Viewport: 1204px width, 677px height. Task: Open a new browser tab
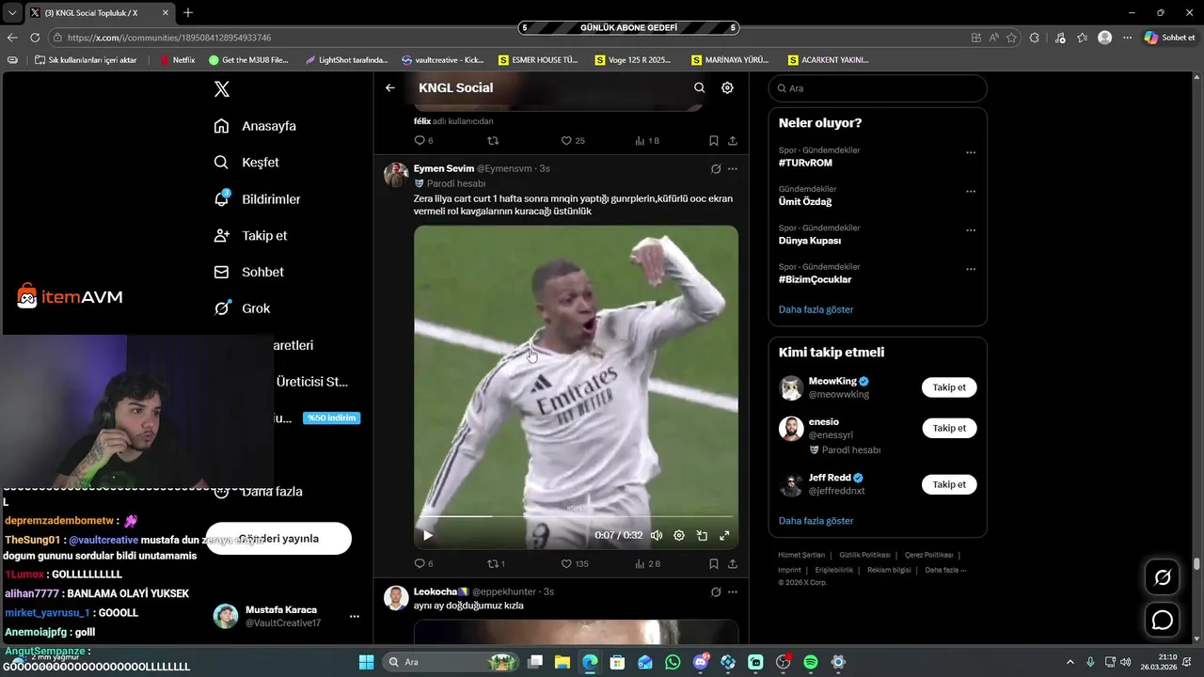click(188, 12)
